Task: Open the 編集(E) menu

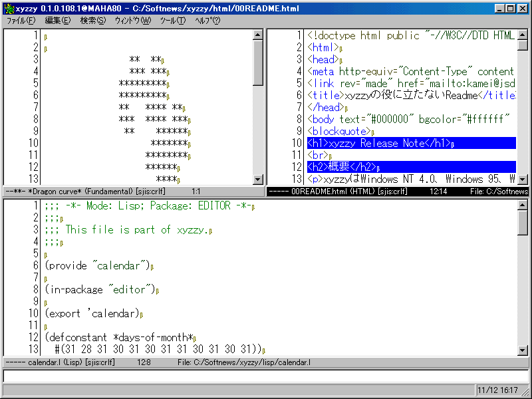Action: (58, 21)
